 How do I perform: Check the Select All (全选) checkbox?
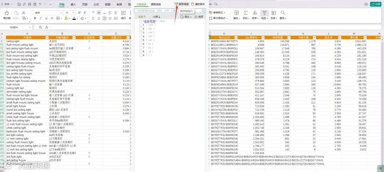[140, 21]
